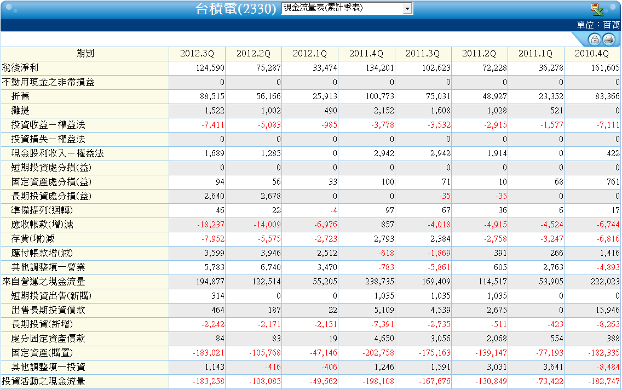Select the 現金股利收入－權益法 row label
The width and height of the screenshot is (622, 389).
[57, 153]
